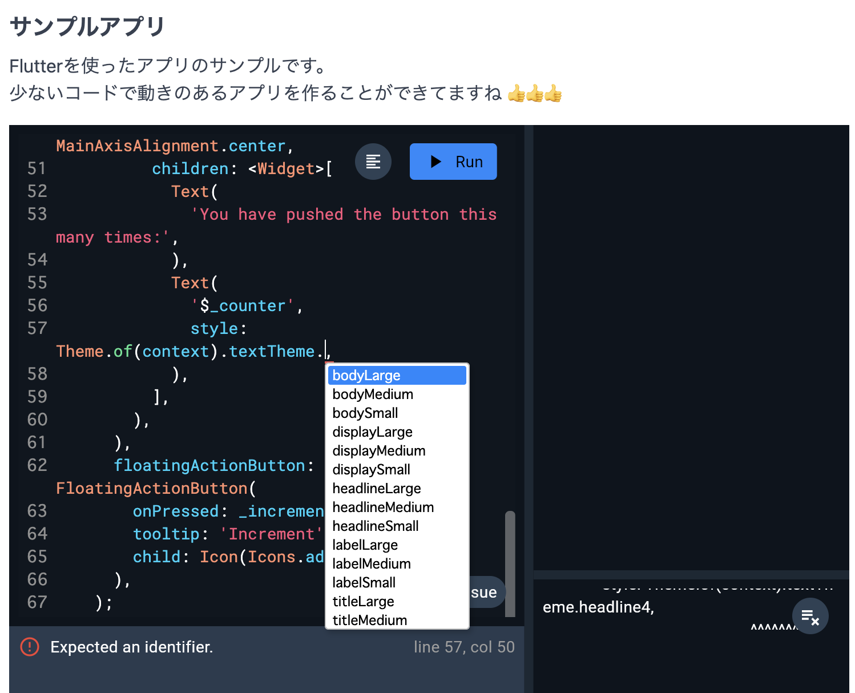Select bodyLarge in the autocomplete list
Image resolution: width=855 pixels, height=693 pixels.
click(x=397, y=376)
